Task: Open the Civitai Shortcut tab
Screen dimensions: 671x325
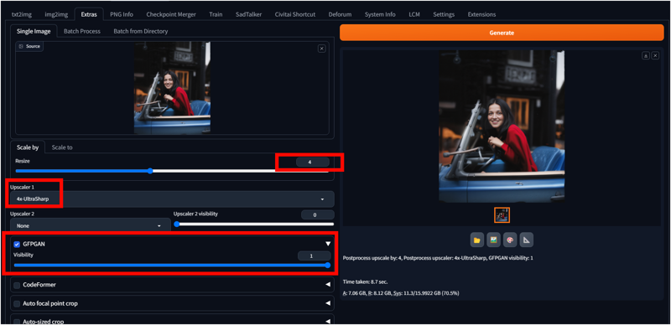Action: coord(295,14)
